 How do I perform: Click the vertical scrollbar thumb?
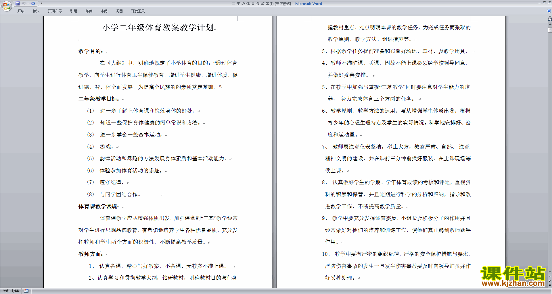(550, 30)
